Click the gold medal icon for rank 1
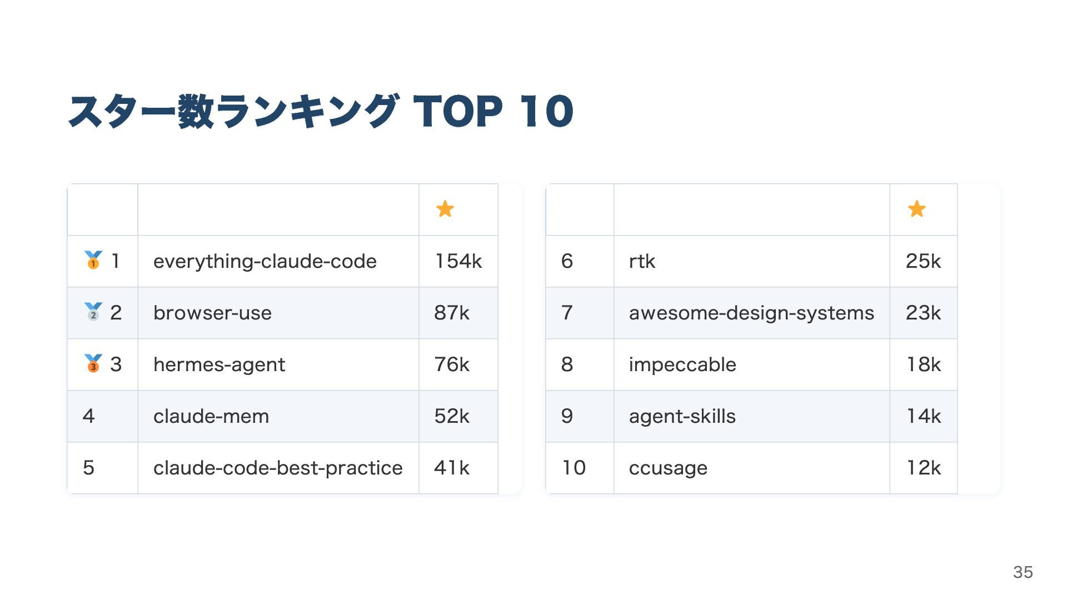 [93, 260]
